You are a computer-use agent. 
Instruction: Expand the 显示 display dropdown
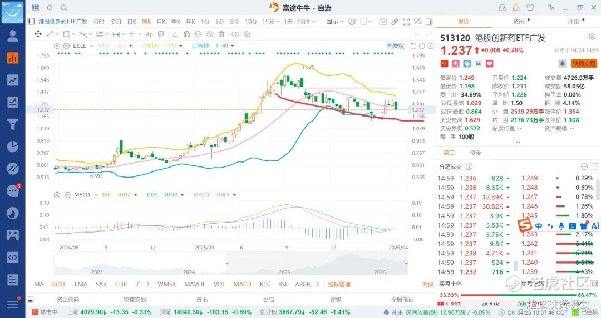pos(335,22)
